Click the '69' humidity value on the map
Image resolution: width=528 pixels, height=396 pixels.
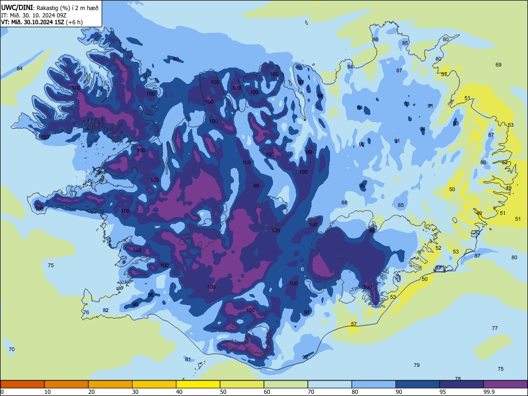[498, 64]
